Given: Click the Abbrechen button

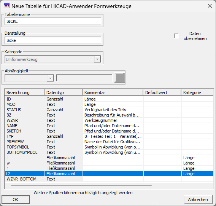Looking at the screenshot, I should tap(198, 200).
